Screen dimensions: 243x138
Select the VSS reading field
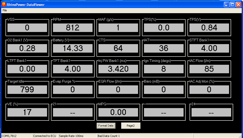pos(27,28)
